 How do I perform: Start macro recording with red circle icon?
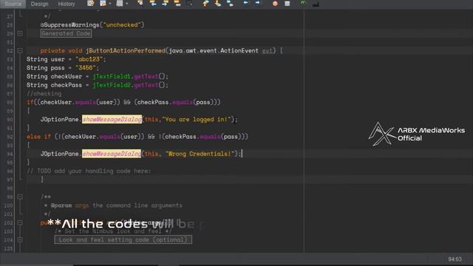pyautogui.click(x=275, y=4)
